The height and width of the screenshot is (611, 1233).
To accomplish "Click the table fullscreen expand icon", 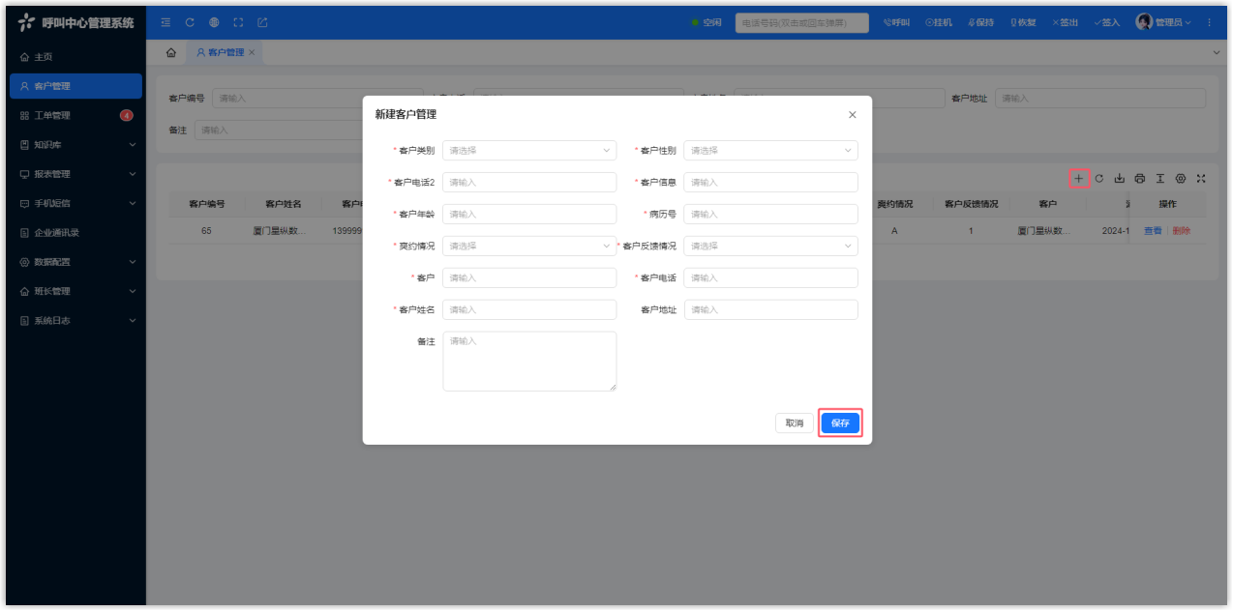I will (1201, 179).
